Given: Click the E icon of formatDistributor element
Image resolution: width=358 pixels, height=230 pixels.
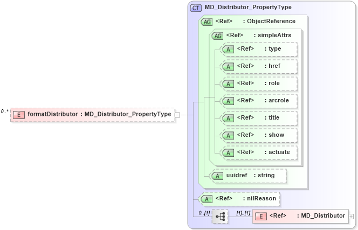Looking at the screenshot, I should [19, 115].
